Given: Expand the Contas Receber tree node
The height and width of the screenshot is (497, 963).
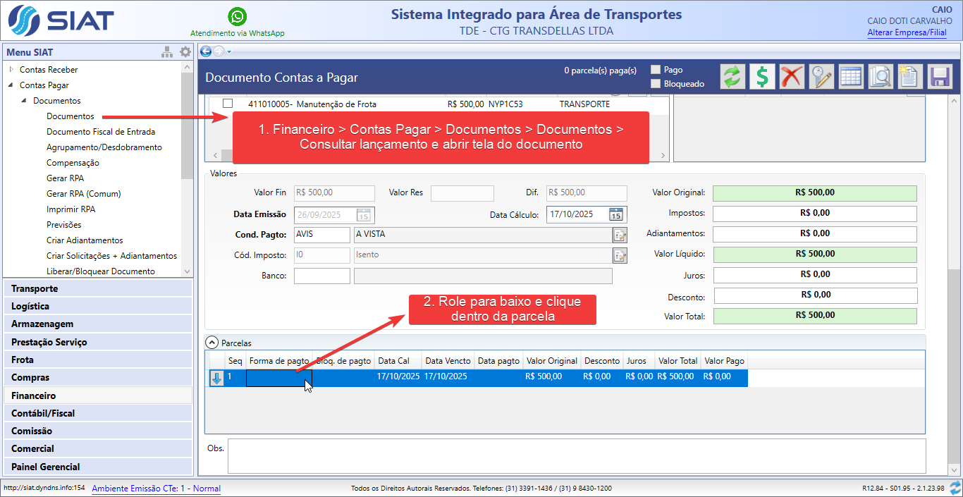Looking at the screenshot, I should pos(11,70).
